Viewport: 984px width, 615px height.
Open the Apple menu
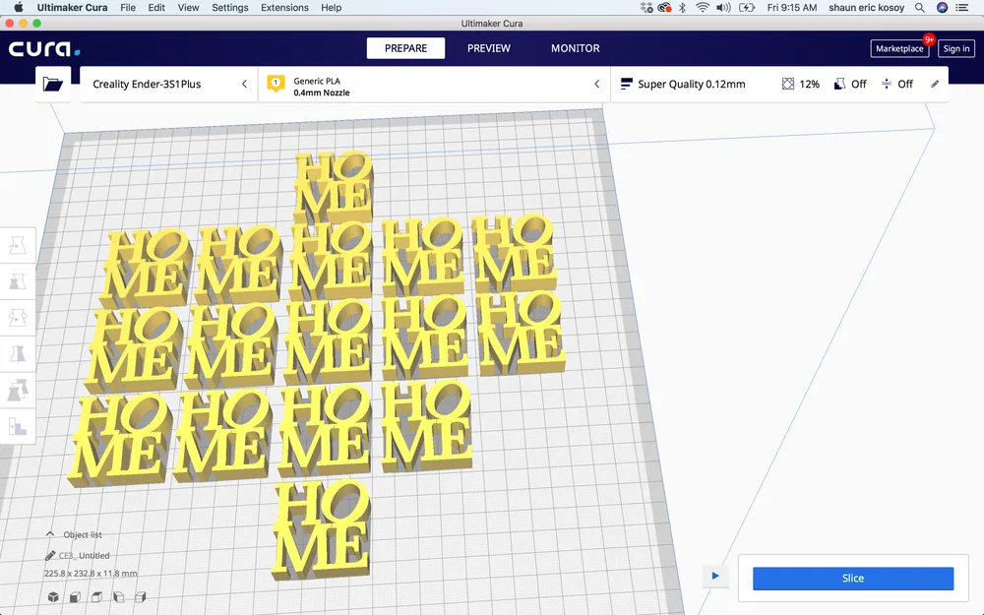pos(18,8)
